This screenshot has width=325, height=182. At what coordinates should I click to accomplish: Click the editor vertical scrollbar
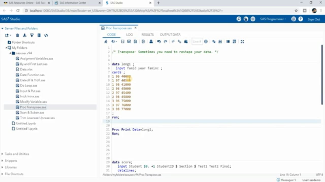(322, 75)
